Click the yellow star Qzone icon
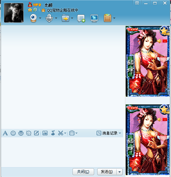The width and height of the screenshot is (171, 177). 30,10
